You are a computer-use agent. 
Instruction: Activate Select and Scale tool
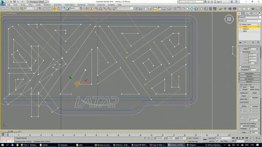63,9
